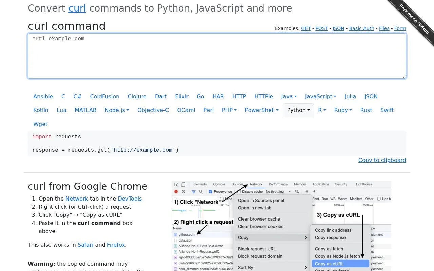The image size is (434, 271).
Task: Open the curl link in the page heading
Action: click(x=77, y=8)
